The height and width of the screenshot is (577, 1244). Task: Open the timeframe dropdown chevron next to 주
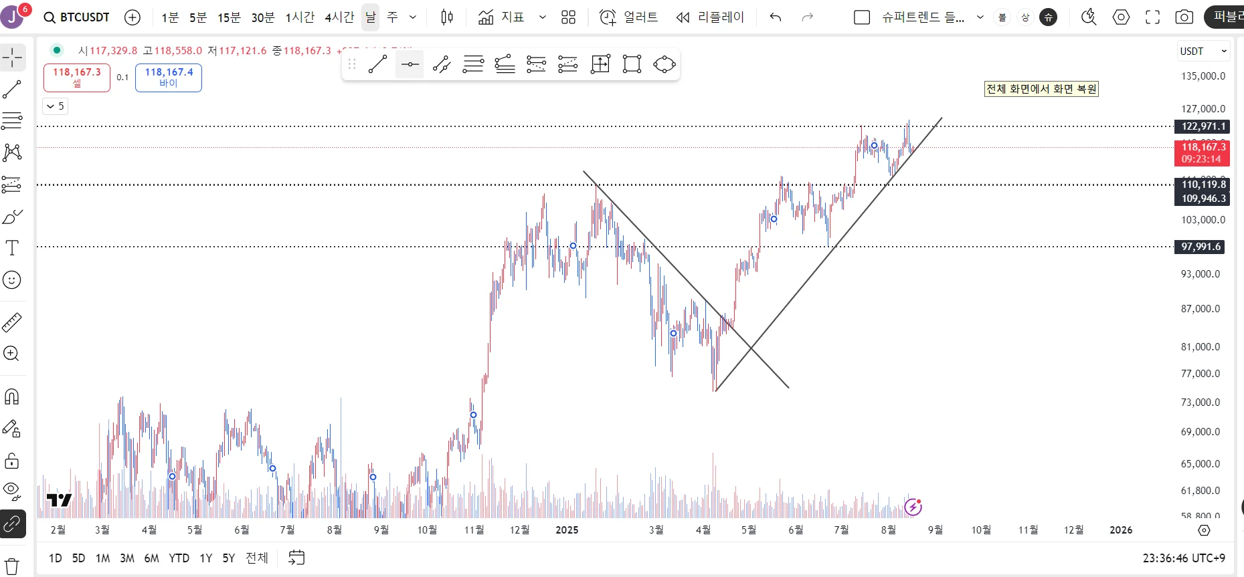tap(413, 17)
